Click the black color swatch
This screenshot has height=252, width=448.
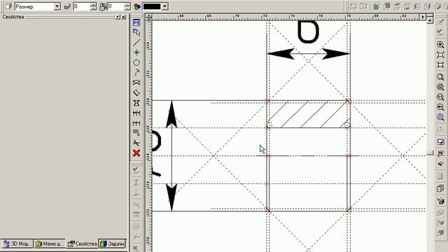coord(152,6)
